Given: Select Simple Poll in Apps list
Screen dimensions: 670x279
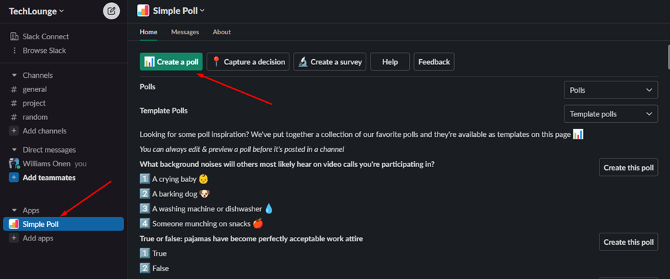Looking at the screenshot, I should coord(63,224).
